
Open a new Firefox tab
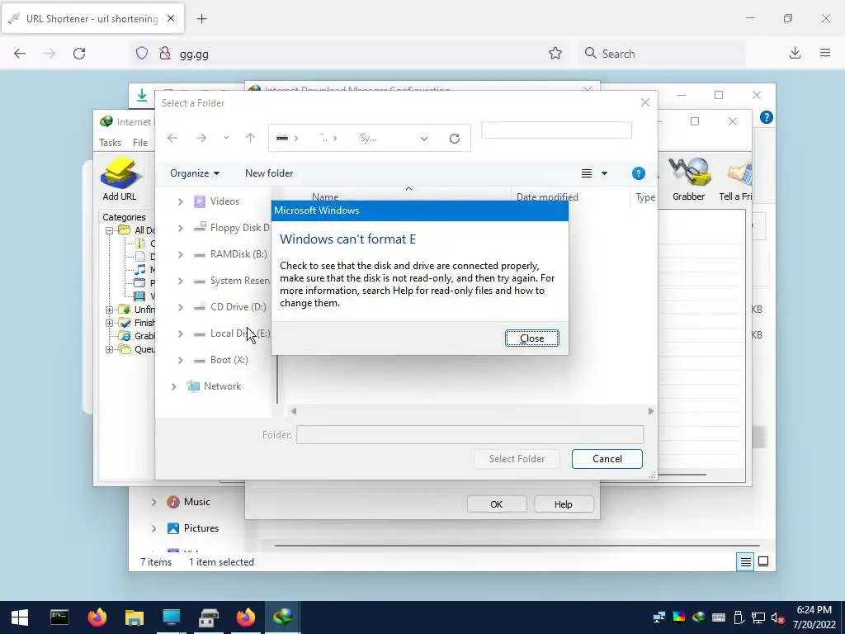coord(201,19)
